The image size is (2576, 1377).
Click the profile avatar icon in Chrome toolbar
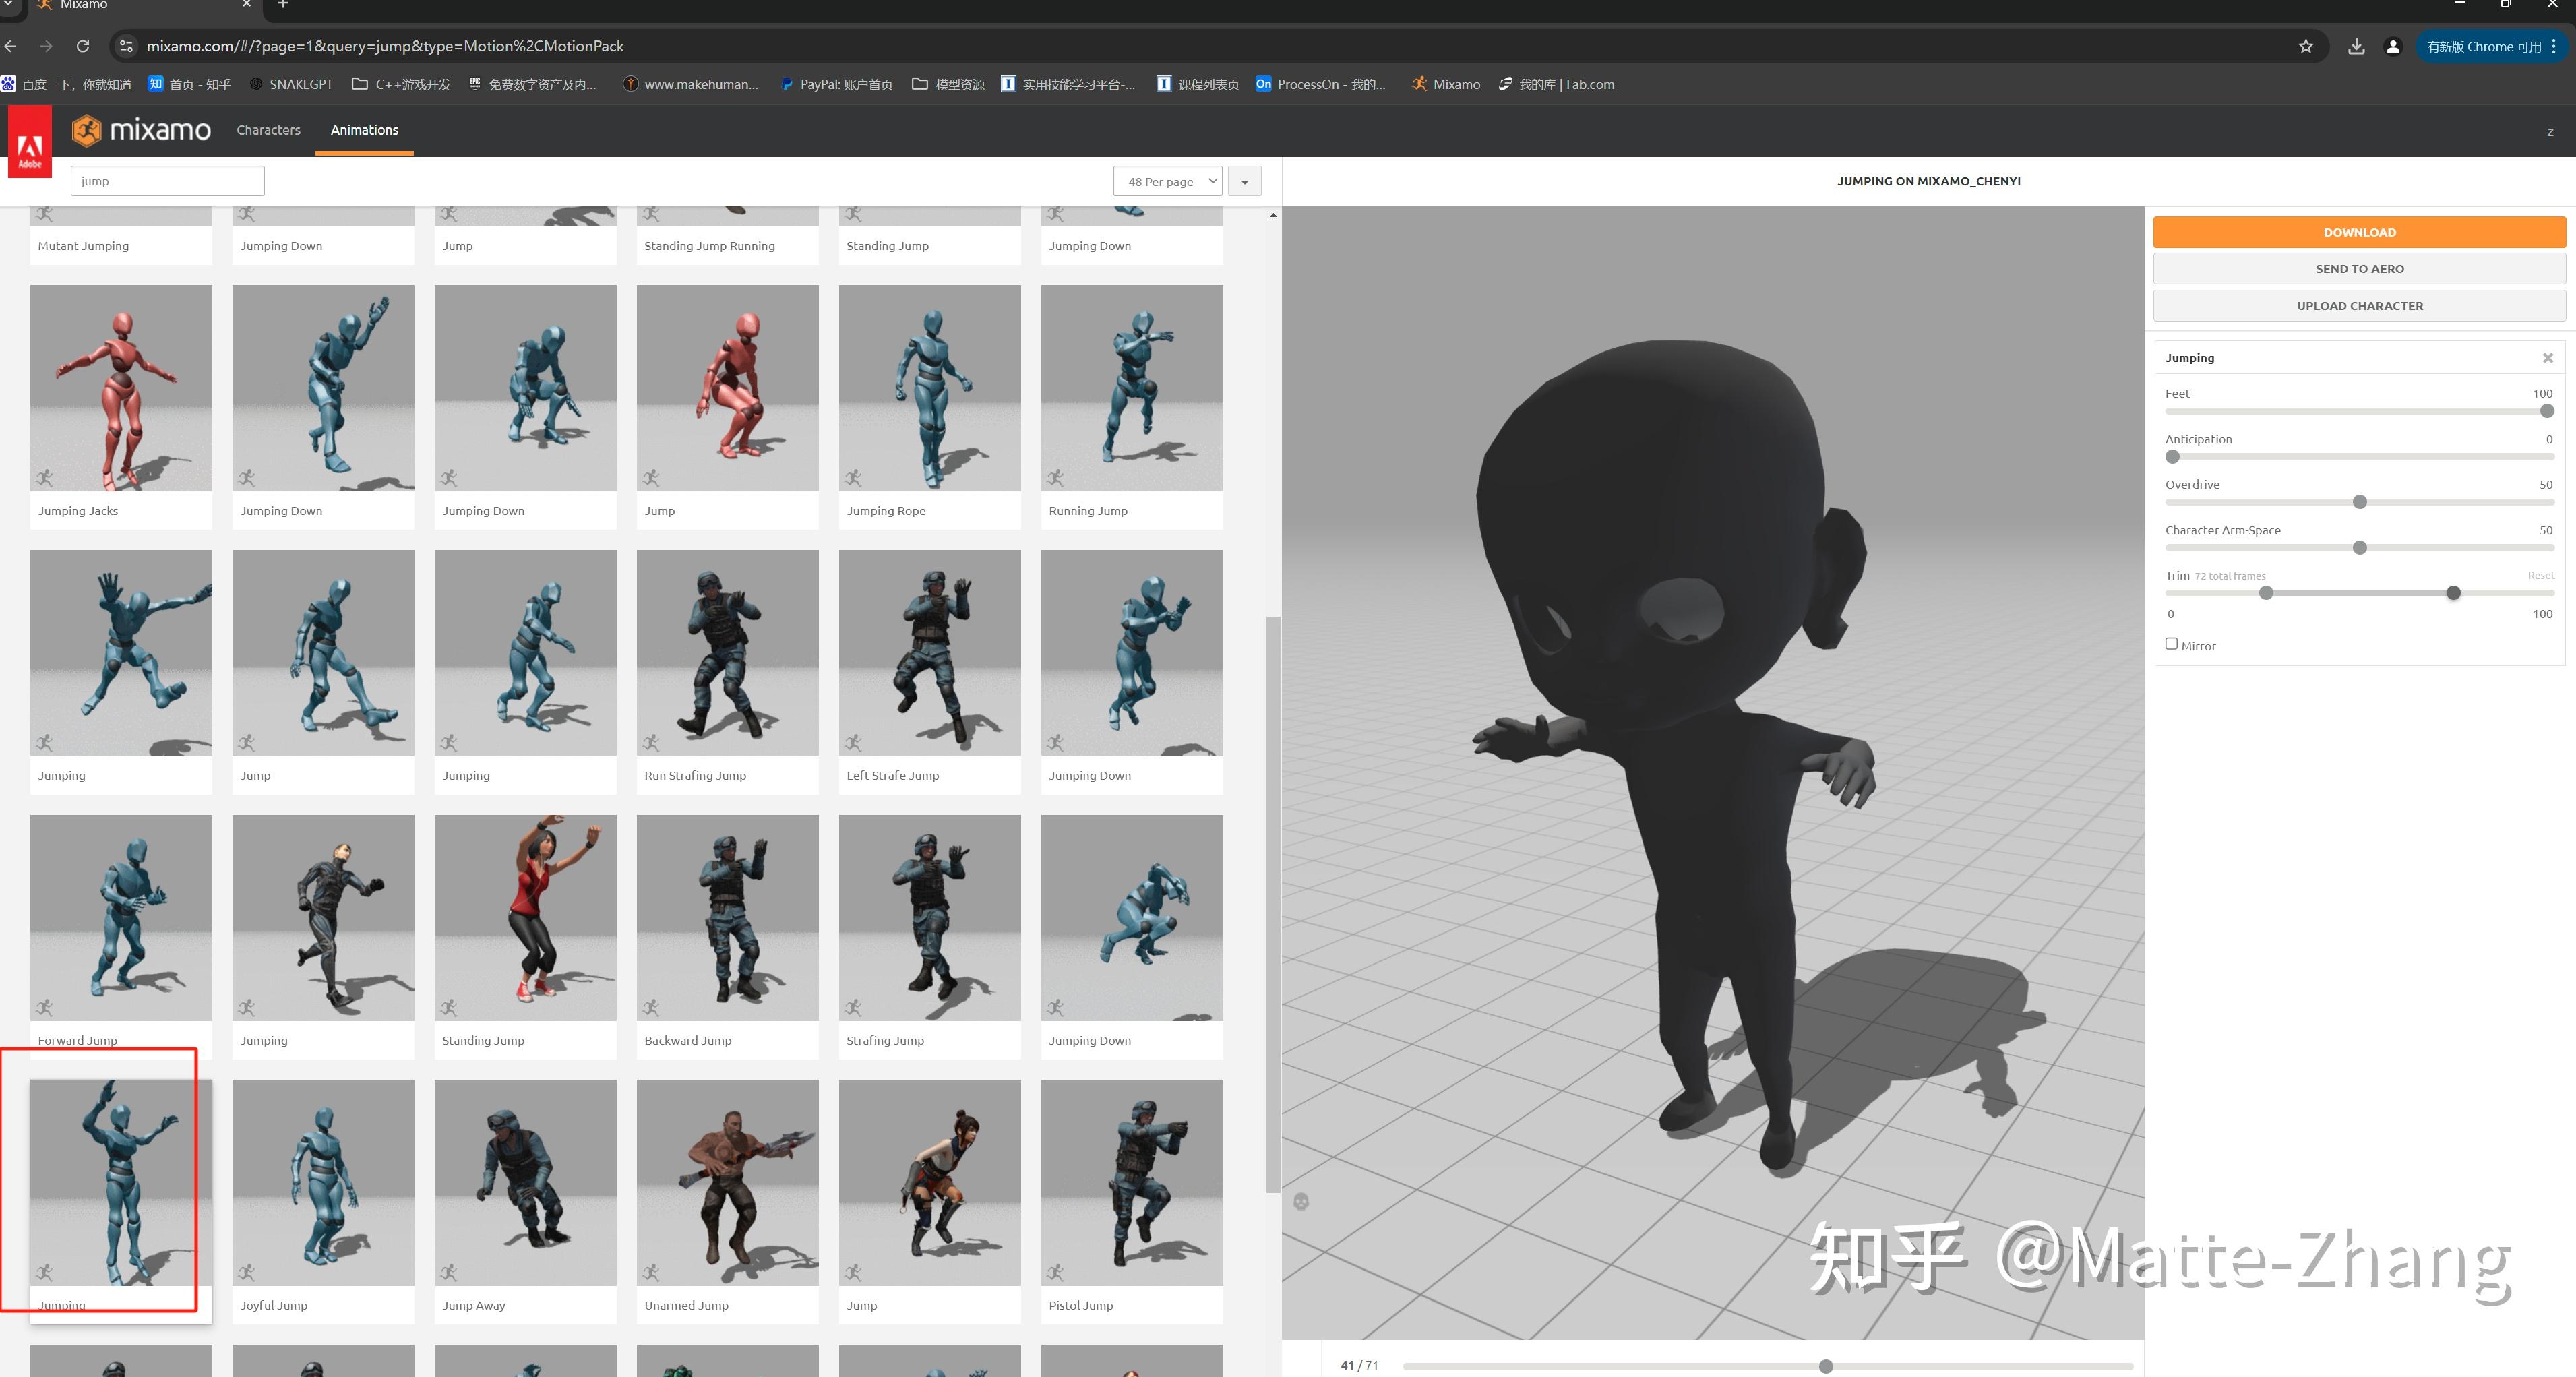pos(2393,46)
